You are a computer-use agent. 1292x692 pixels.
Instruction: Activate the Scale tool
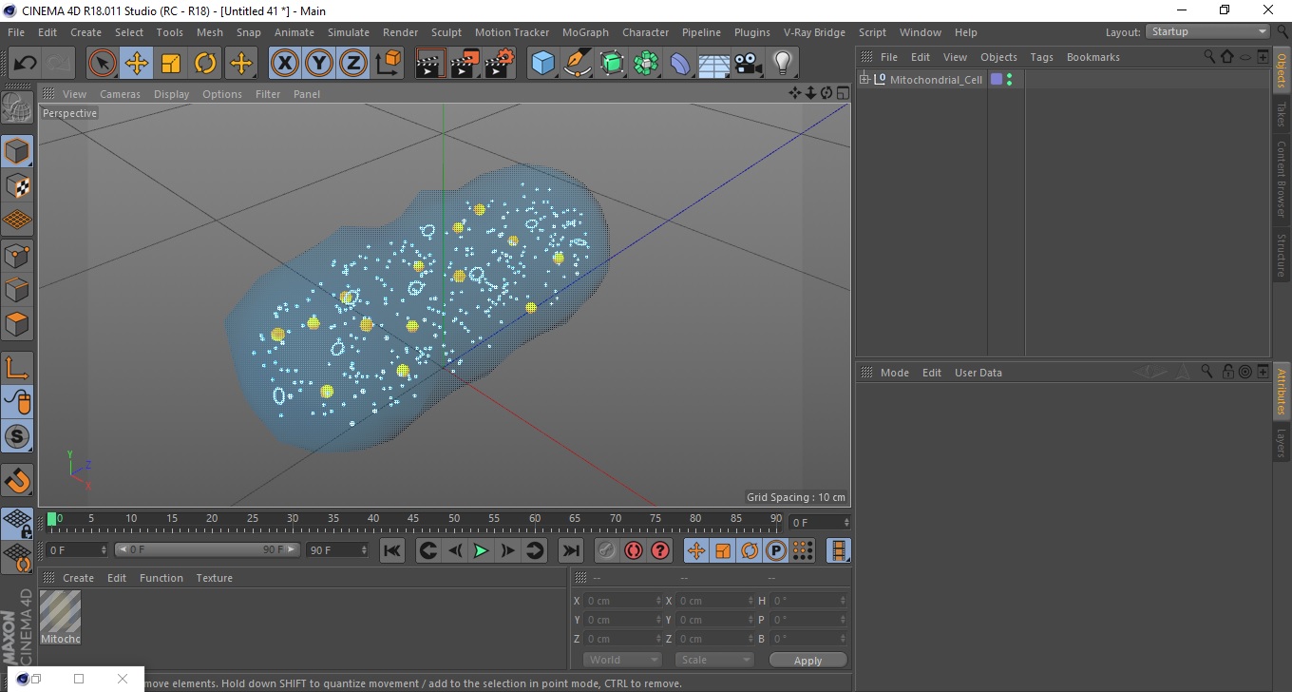click(171, 64)
